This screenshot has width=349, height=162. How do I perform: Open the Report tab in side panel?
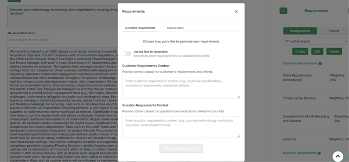coord(334,31)
